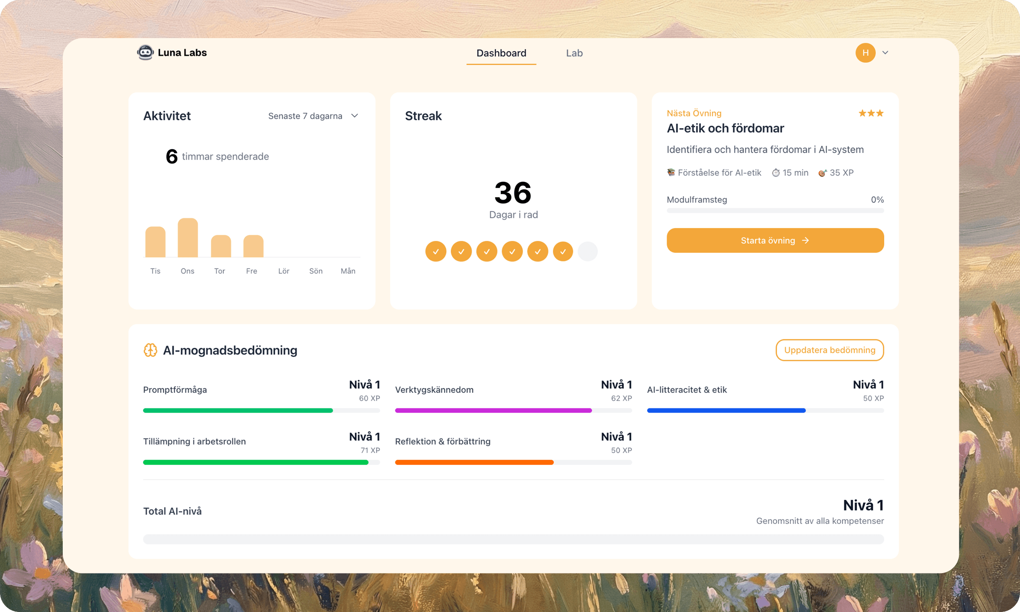Select the Dashboard tab
Screen dimensions: 1020x612
pyautogui.click(x=501, y=53)
